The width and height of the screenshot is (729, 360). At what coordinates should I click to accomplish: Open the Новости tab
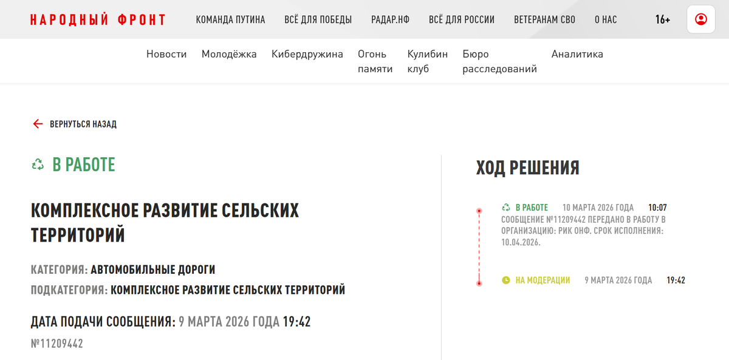[166, 54]
